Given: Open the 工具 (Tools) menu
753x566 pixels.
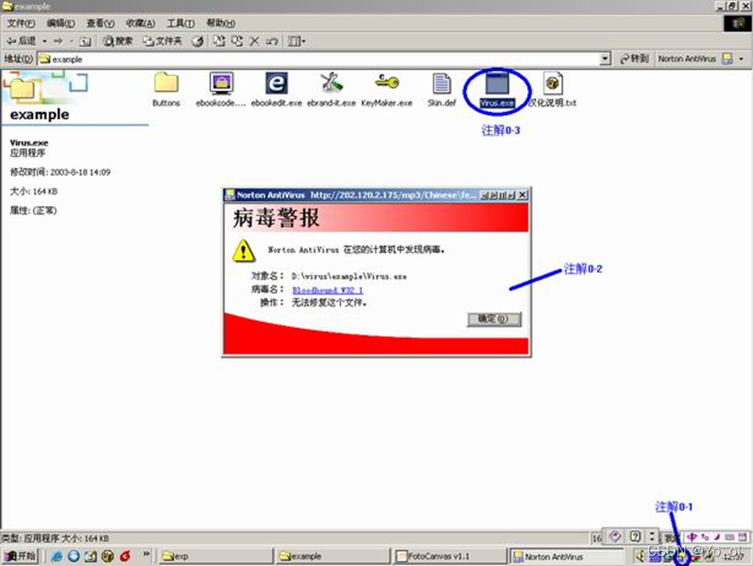Looking at the screenshot, I should [181, 23].
